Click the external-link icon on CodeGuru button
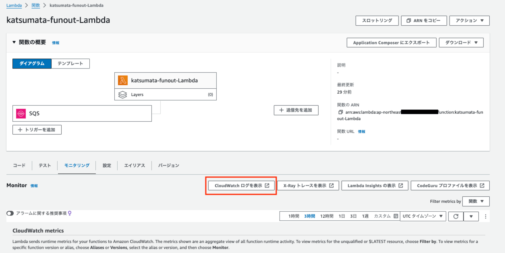Image resolution: width=505 pixels, height=253 pixels. click(482, 186)
